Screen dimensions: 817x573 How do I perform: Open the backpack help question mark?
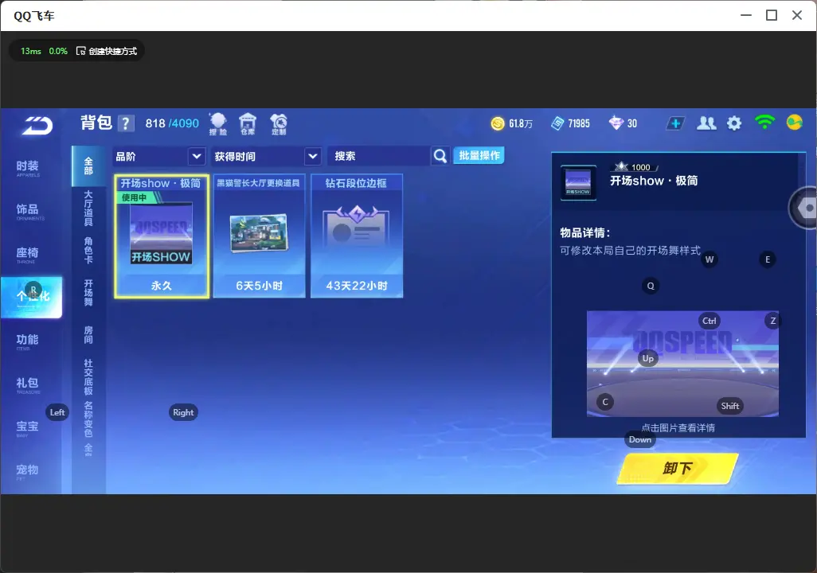tap(126, 123)
